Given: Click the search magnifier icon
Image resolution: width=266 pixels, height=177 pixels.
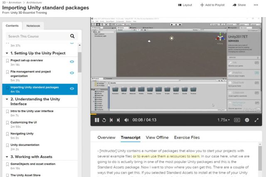Looking at the screenshot, I should [72, 36].
